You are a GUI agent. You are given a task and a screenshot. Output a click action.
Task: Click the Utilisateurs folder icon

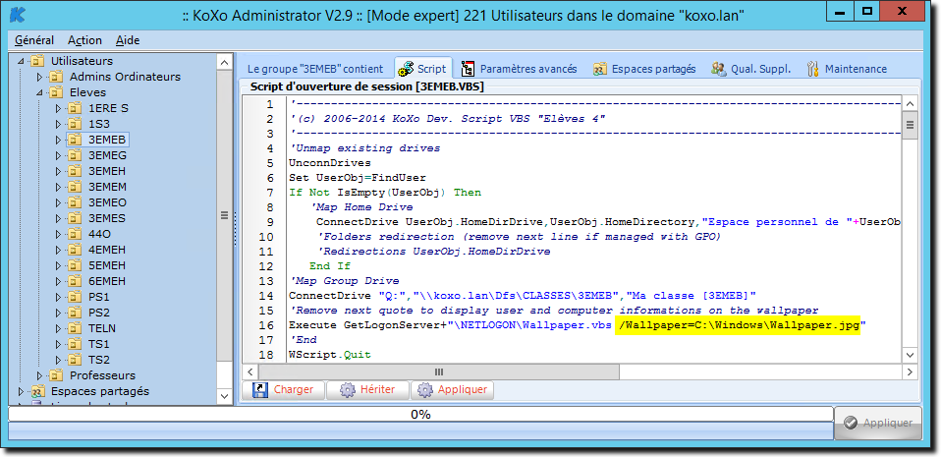[x=37, y=61]
